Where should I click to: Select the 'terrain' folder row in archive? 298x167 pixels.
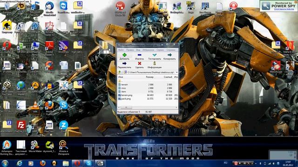point(148,84)
